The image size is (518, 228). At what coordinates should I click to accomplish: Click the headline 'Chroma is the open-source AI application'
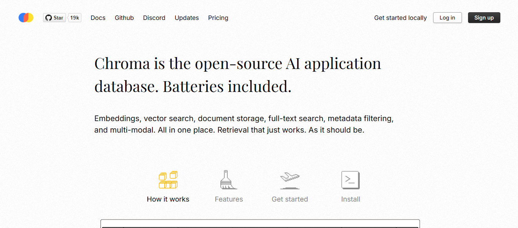(238, 64)
